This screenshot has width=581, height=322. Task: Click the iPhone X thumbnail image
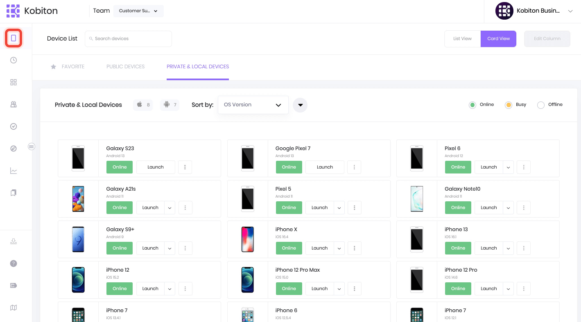pos(248,239)
